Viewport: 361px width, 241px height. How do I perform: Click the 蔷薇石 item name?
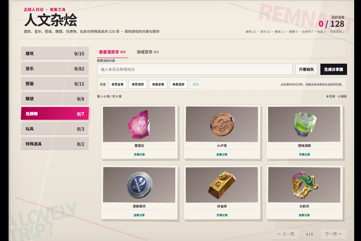139,146
